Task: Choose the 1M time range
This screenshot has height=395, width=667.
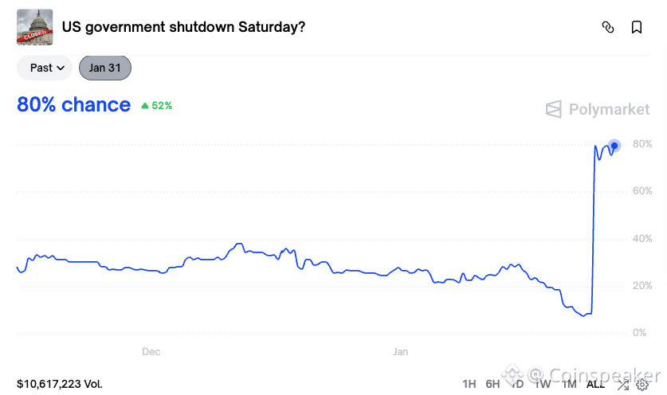Action: (569, 385)
